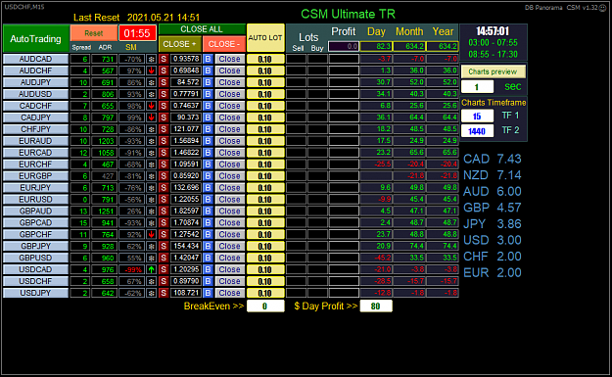Image resolution: width=612 pixels, height=377 pixels.
Task: Click the S sell icon for AUDUSD
Action: click(x=164, y=94)
